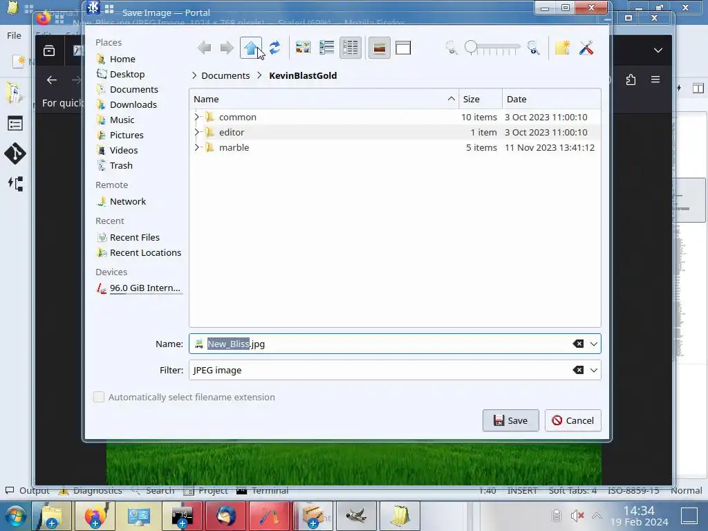Go to parent folder with up arrow
708x531 pixels.
251,48
